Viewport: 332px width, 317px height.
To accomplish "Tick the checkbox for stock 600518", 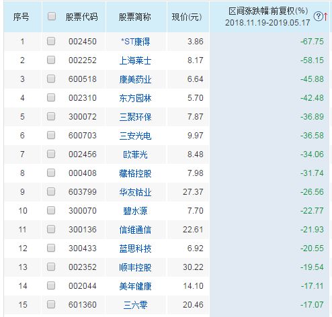I will [51, 79].
